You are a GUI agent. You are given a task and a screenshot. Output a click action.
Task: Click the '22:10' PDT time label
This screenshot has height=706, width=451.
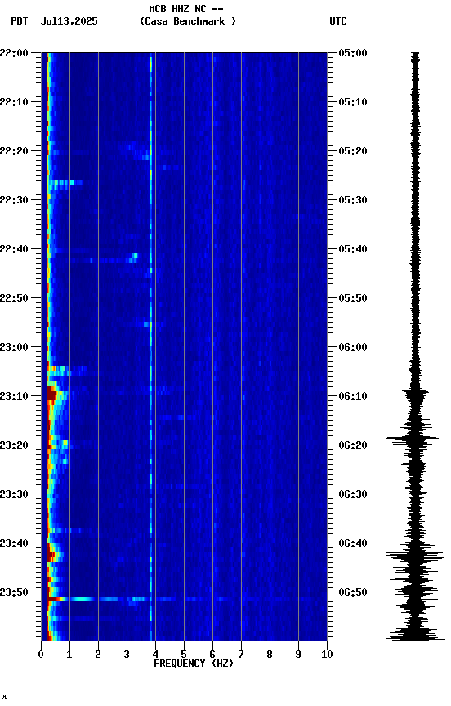click(14, 102)
